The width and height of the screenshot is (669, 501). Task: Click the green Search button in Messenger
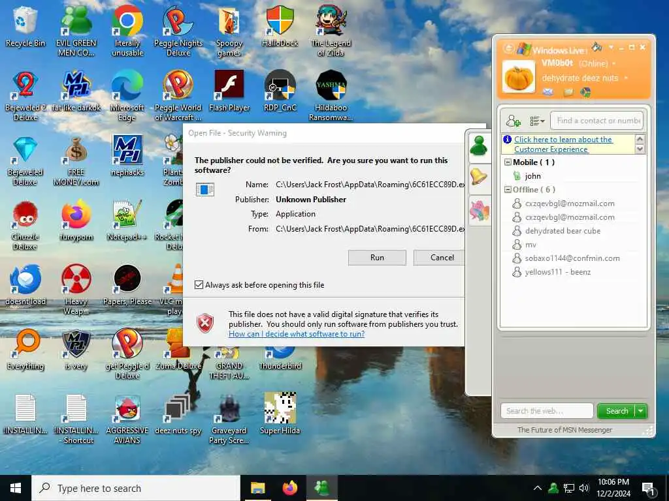(617, 411)
